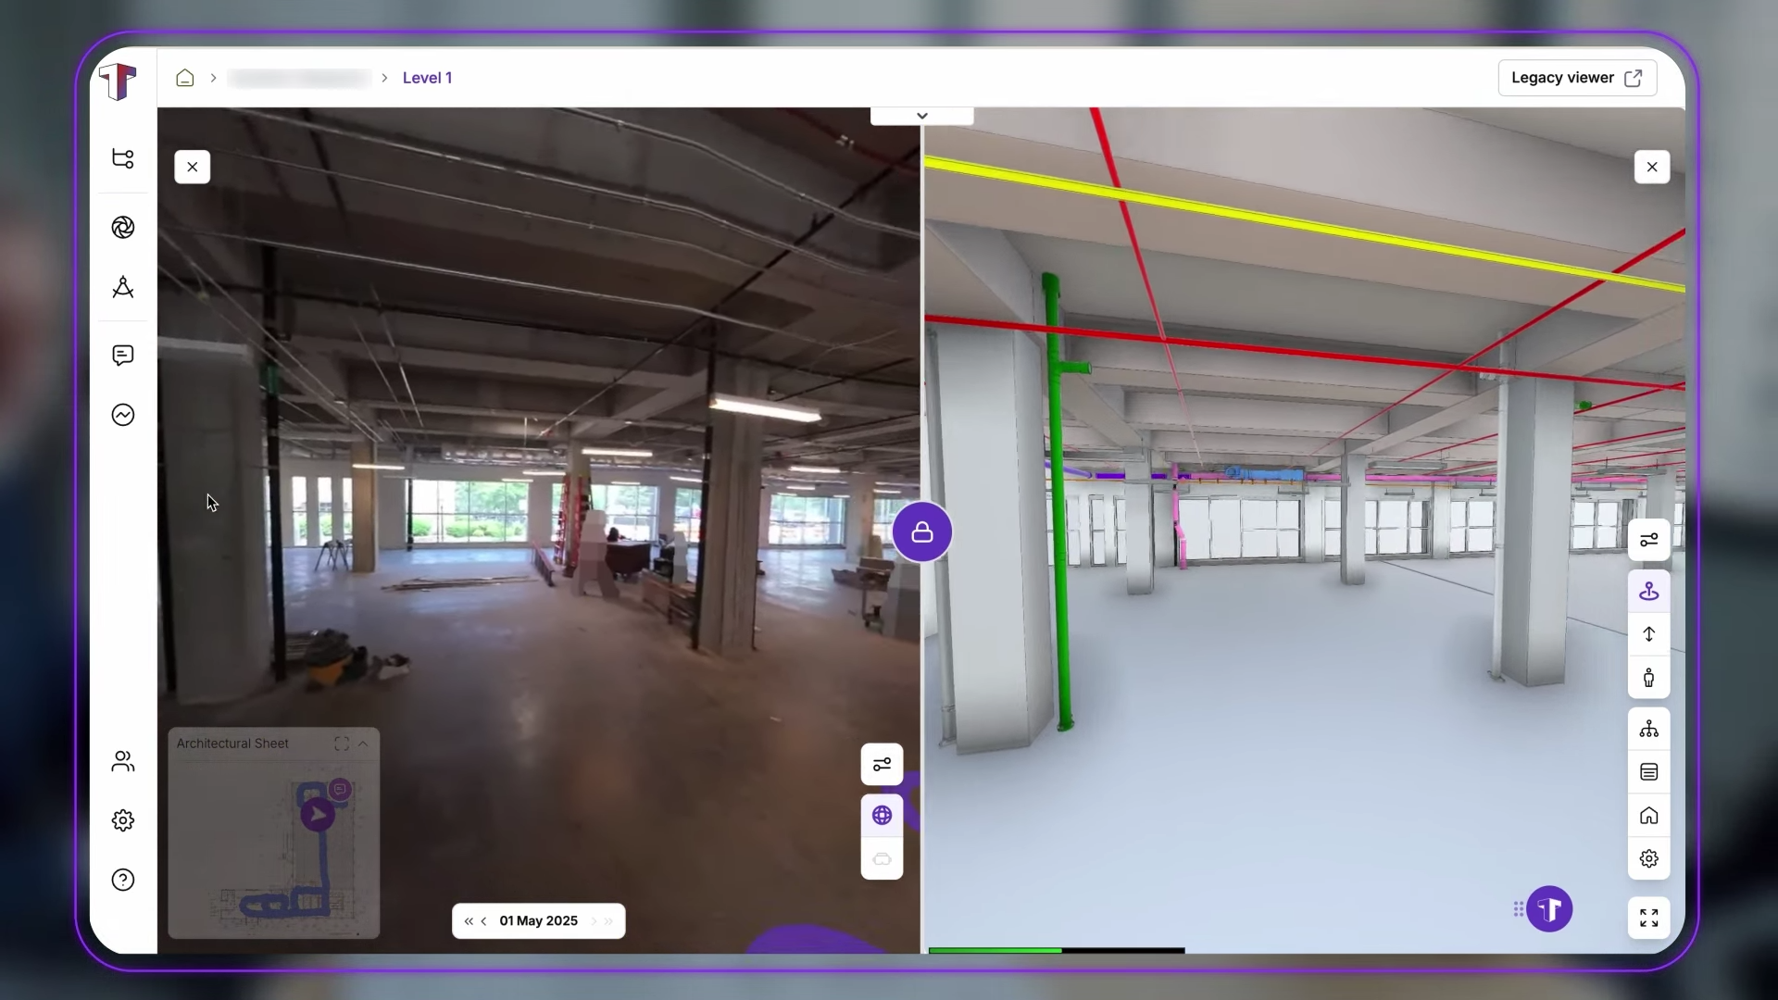The image size is (1778, 1000).
Task: Open the Legacy viewer link
Action: tap(1576, 78)
